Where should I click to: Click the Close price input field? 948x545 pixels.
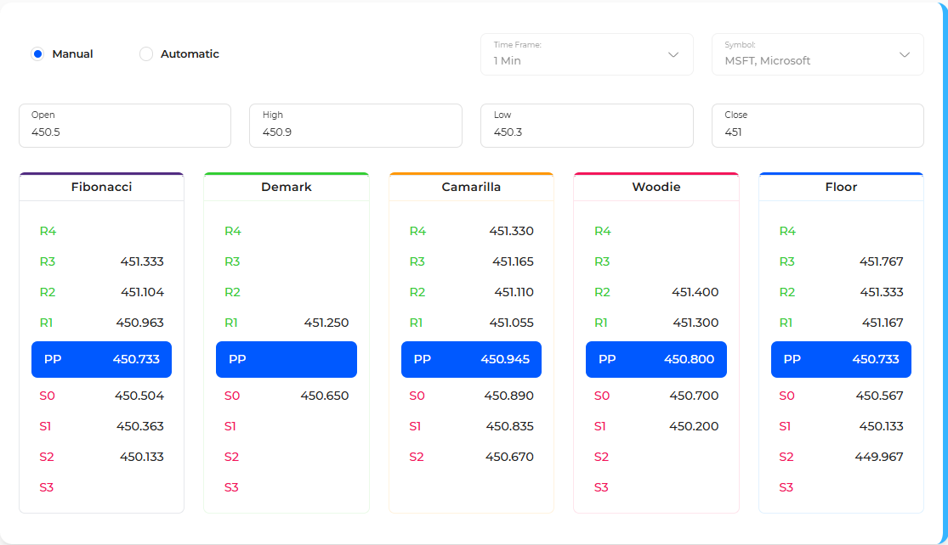817,126
